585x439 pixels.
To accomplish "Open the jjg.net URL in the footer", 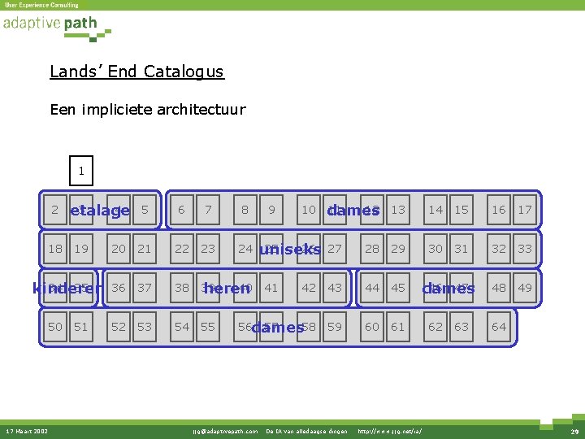I will point(389,432).
